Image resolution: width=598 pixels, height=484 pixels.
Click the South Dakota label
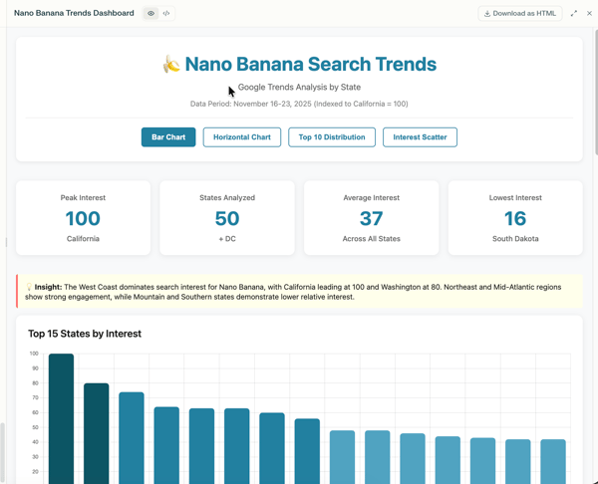click(x=515, y=239)
